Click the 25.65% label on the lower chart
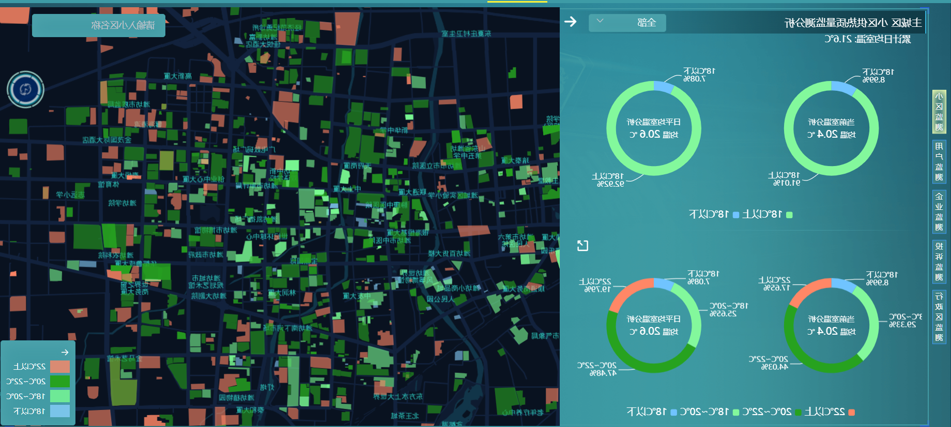This screenshot has width=951, height=427. pyautogui.click(x=723, y=314)
